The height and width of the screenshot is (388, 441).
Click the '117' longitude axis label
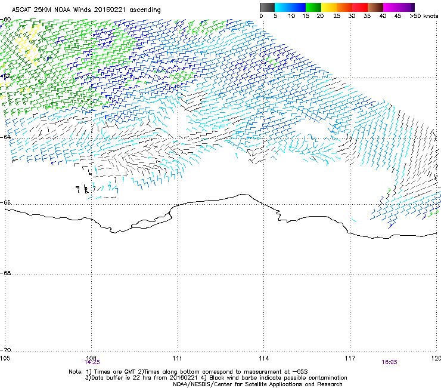pyautogui.click(x=350, y=358)
